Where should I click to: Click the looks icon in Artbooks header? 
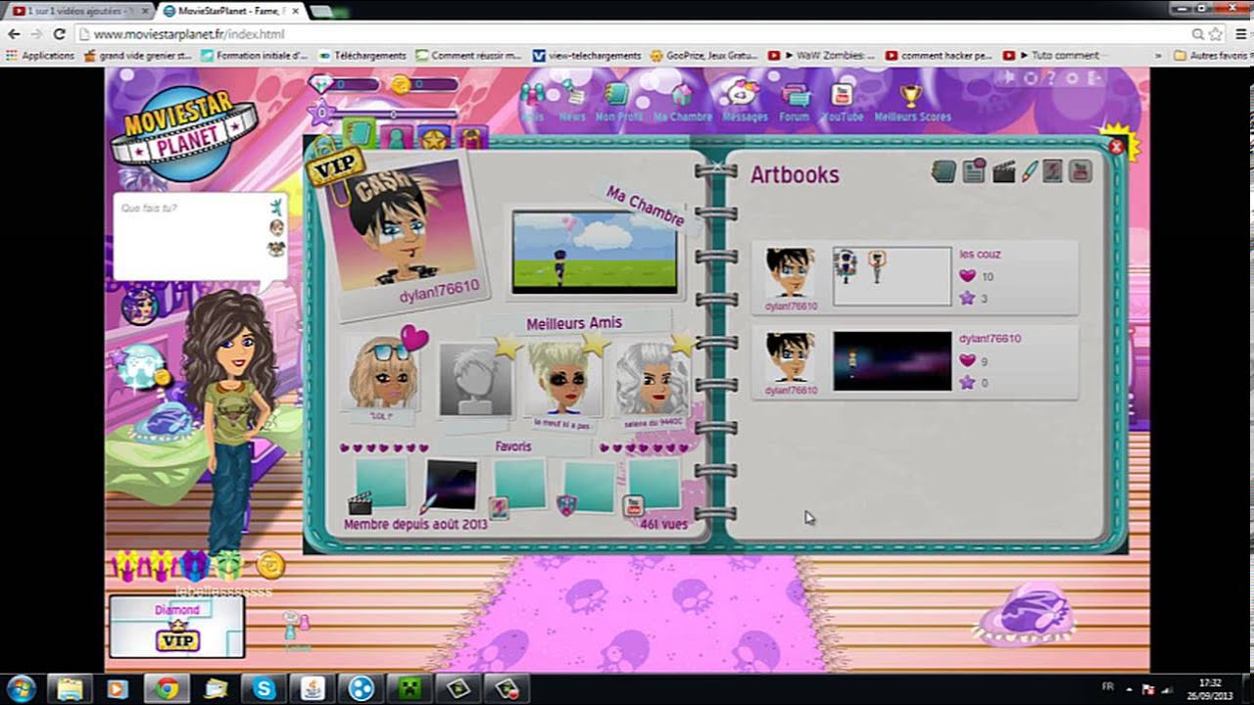point(1052,172)
